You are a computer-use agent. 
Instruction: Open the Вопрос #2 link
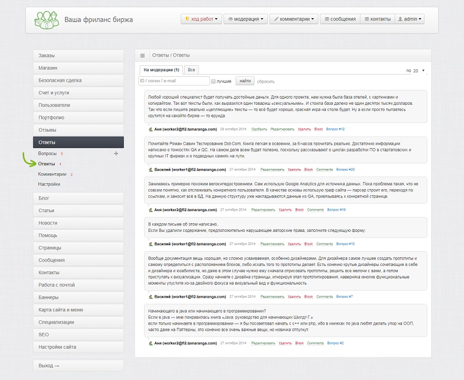(335, 343)
